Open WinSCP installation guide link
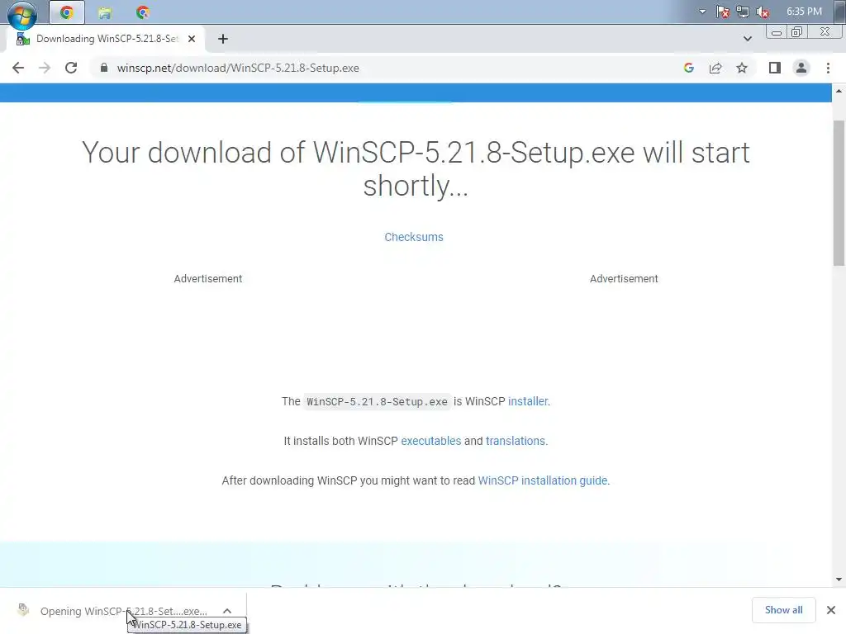The width and height of the screenshot is (846, 634). [543, 481]
